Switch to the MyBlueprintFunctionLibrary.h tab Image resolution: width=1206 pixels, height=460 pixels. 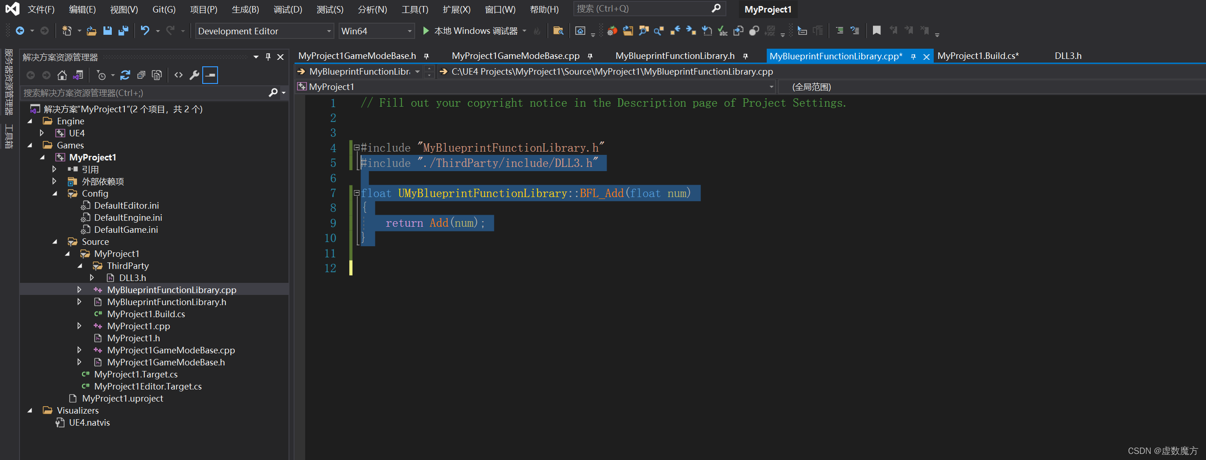[674, 56]
